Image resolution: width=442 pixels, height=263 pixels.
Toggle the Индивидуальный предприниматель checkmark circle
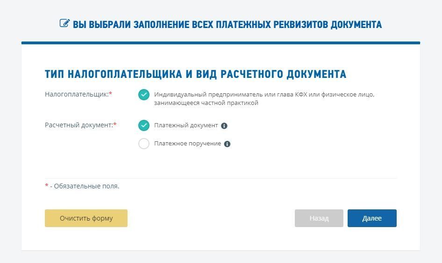(144, 95)
